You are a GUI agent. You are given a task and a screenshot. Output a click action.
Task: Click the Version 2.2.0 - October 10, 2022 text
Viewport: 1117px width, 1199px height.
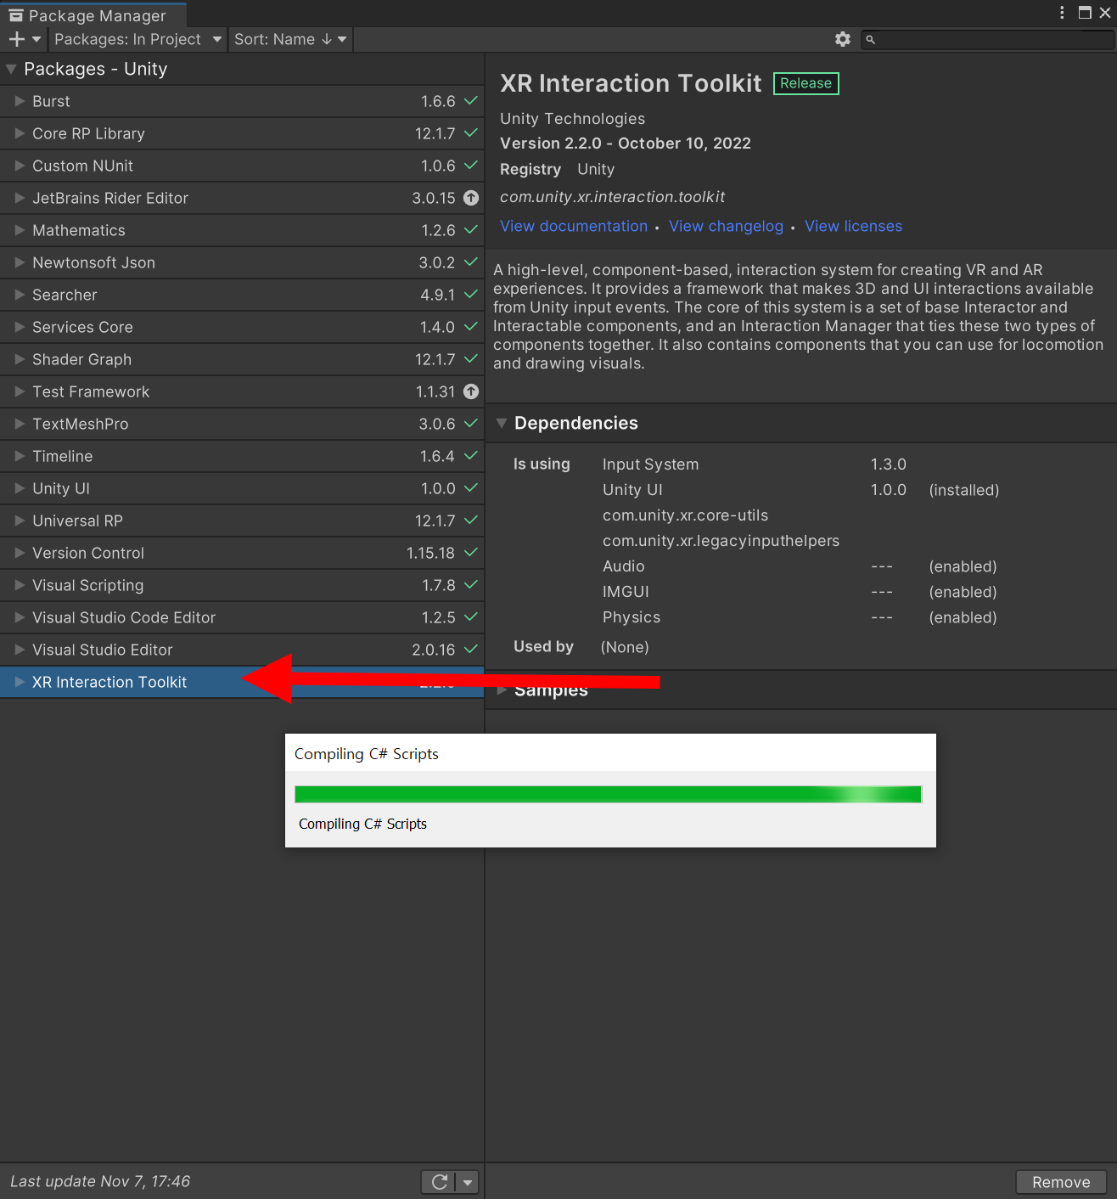pos(626,144)
